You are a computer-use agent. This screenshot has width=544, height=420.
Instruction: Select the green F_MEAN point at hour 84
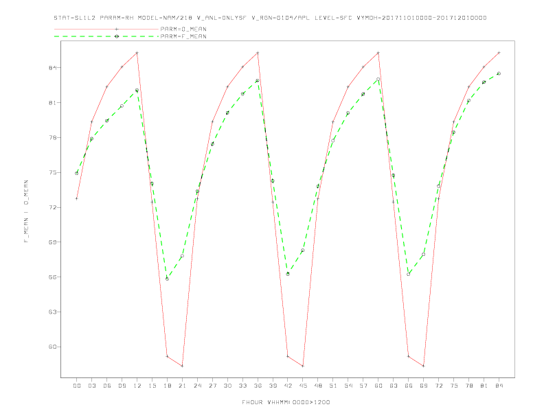pyautogui.click(x=499, y=73)
